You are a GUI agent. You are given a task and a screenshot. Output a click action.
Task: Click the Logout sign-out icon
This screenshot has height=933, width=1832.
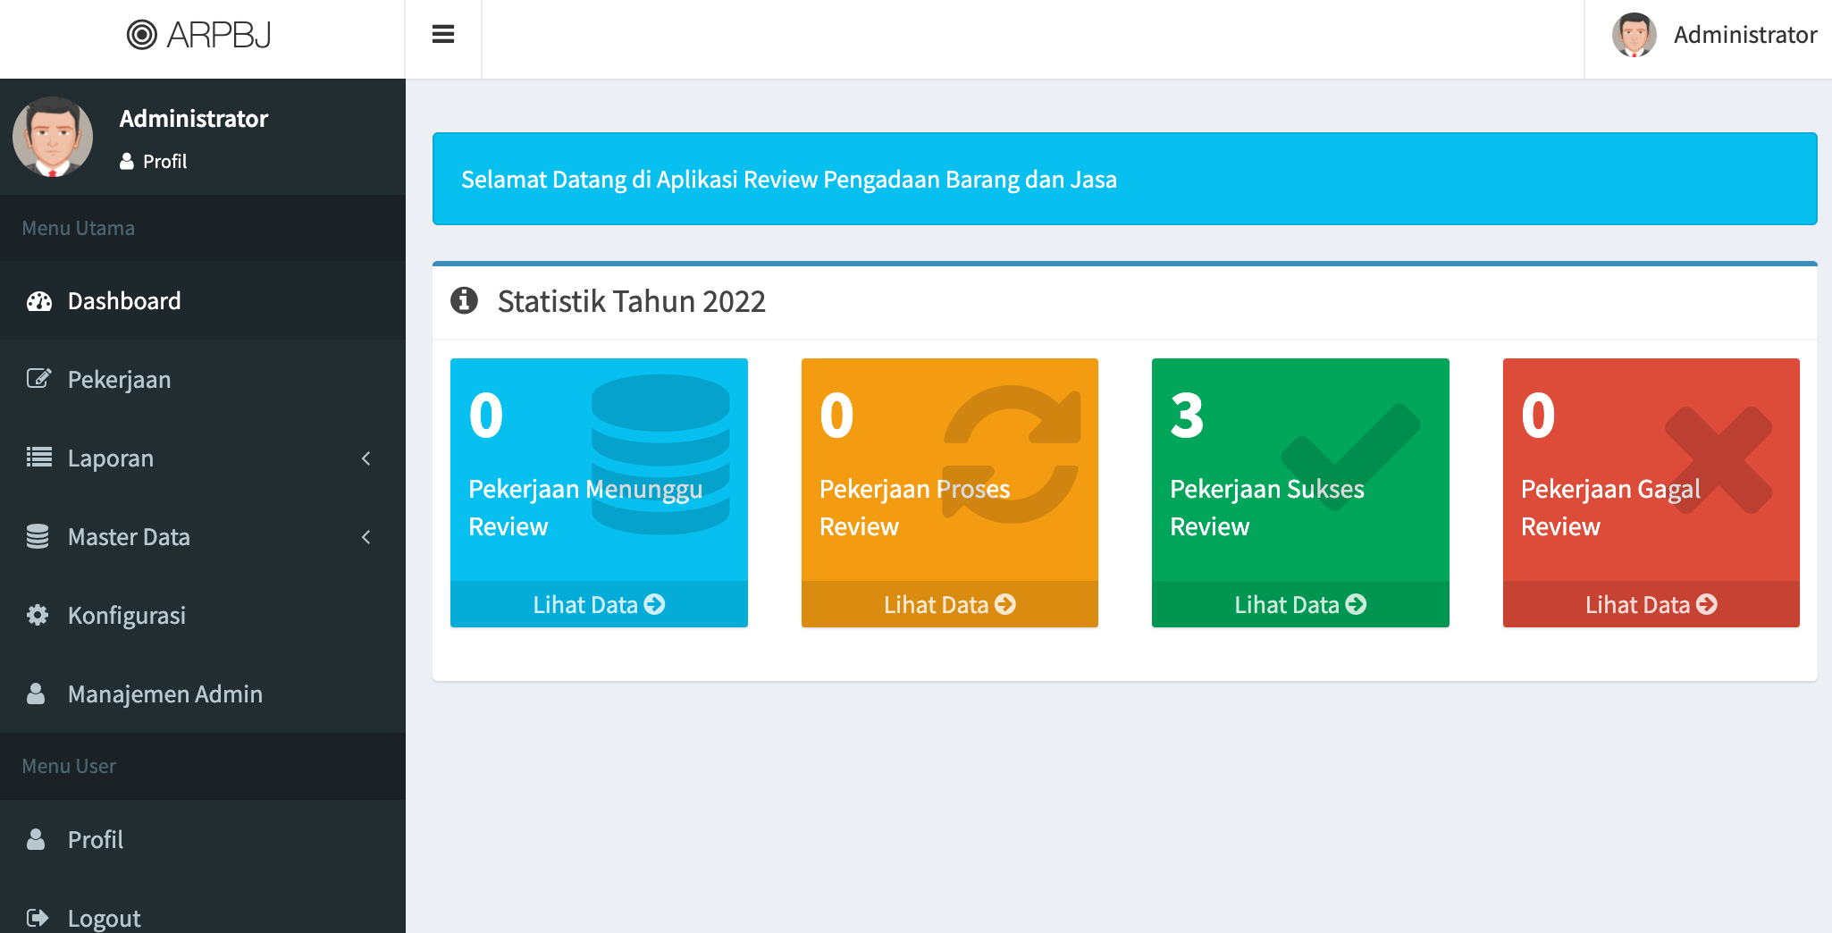pyautogui.click(x=38, y=918)
